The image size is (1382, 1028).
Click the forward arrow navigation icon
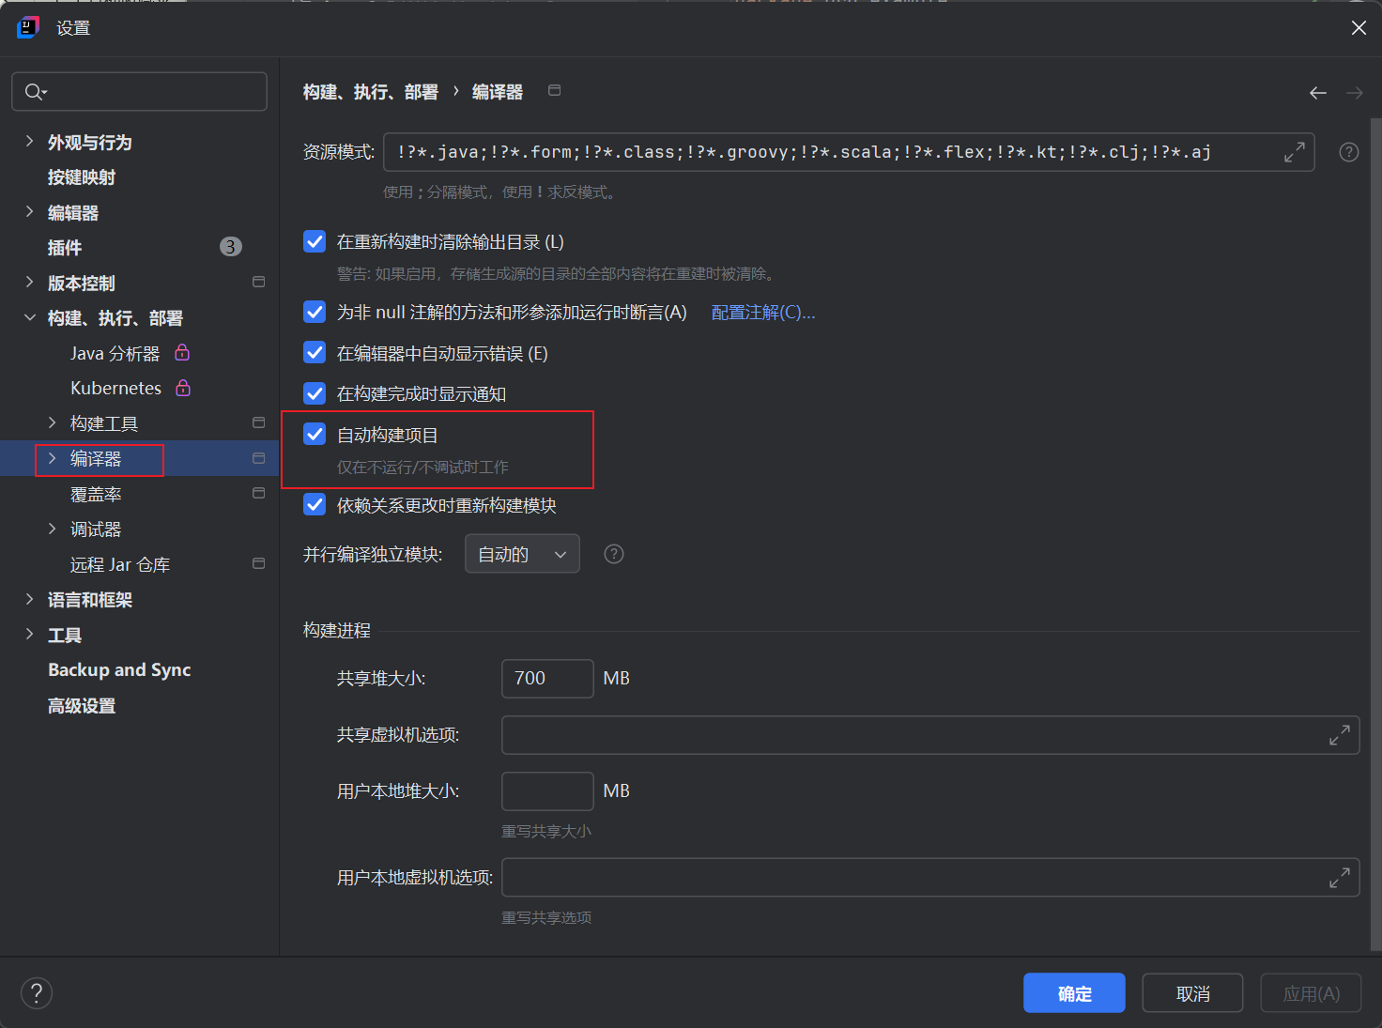pyautogui.click(x=1354, y=93)
